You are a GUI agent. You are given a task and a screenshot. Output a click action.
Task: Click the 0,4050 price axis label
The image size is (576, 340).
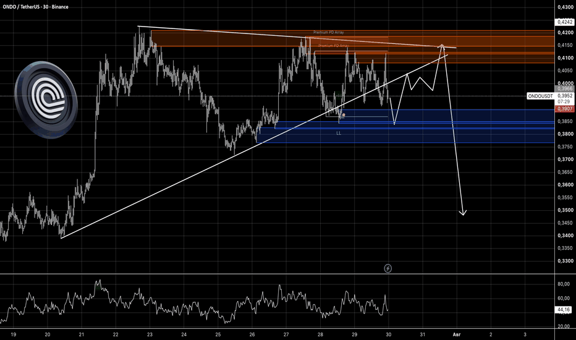click(x=565, y=70)
